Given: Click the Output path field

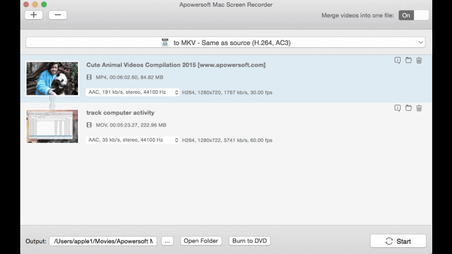Looking at the screenshot, I should point(103,241).
